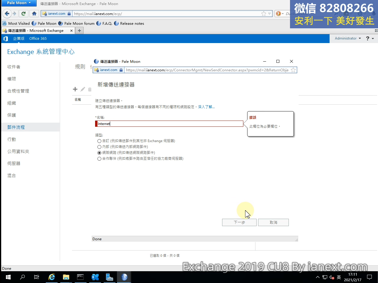Open a new browser tab with the plus button
The image size is (378, 283).
[79, 31]
